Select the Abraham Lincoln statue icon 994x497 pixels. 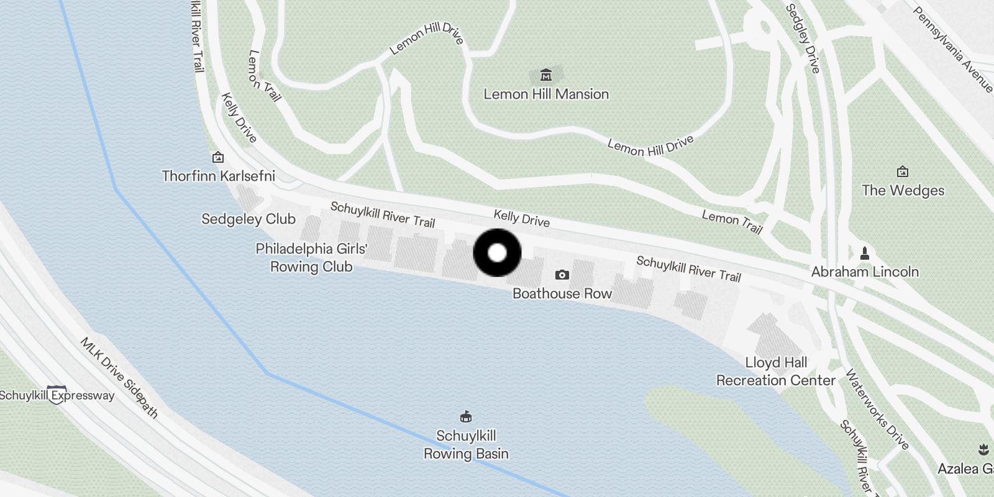tap(864, 253)
